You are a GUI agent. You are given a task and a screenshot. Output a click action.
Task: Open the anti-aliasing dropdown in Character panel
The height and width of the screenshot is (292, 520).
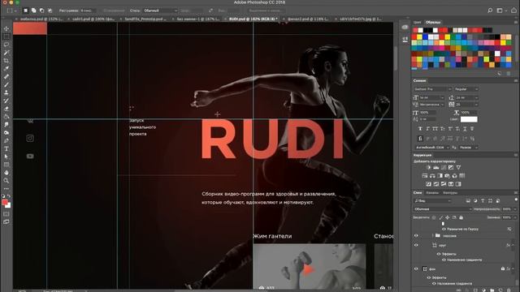point(468,148)
